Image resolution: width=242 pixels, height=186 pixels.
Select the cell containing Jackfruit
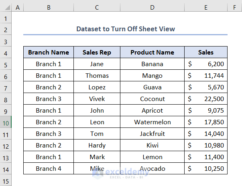pyautogui.click(x=152, y=133)
